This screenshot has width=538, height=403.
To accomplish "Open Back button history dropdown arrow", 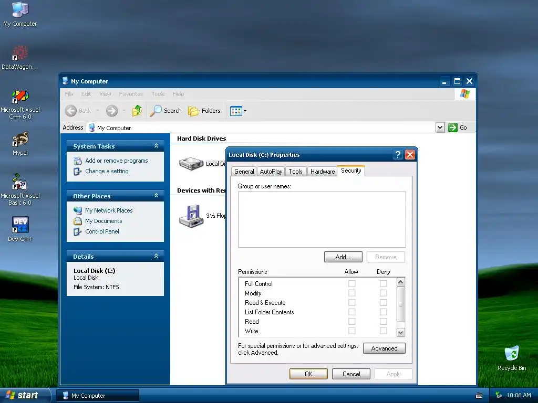I will (x=97, y=111).
